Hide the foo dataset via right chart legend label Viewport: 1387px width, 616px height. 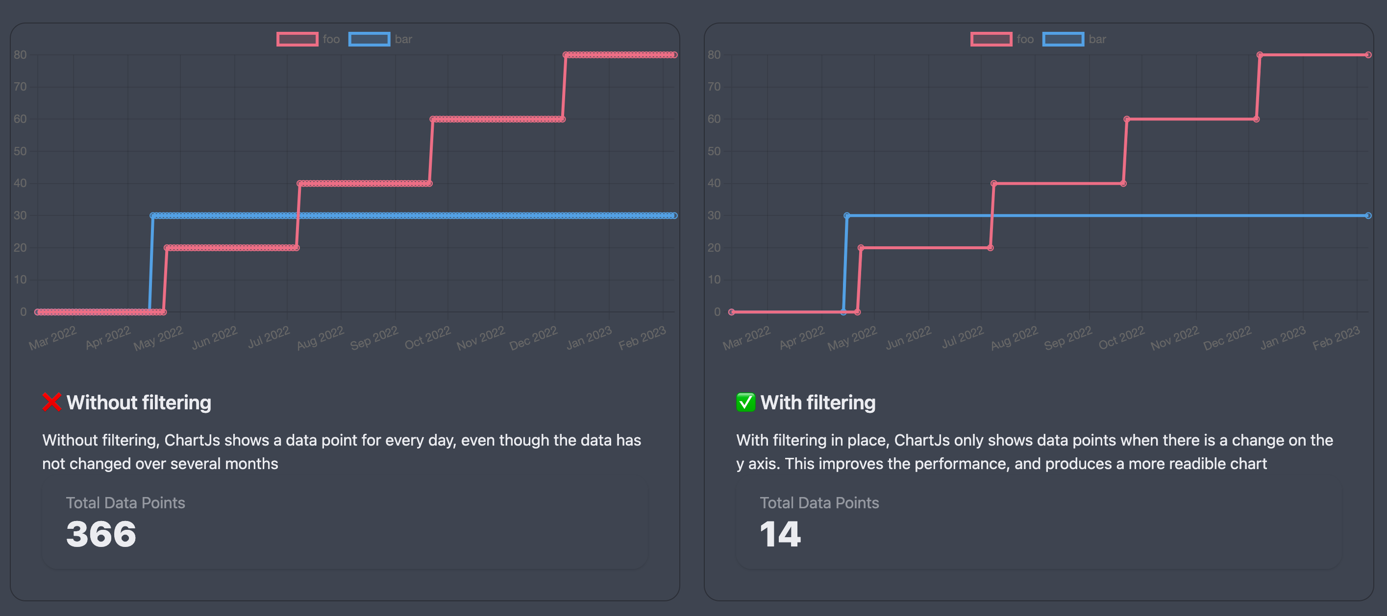click(x=1025, y=39)
